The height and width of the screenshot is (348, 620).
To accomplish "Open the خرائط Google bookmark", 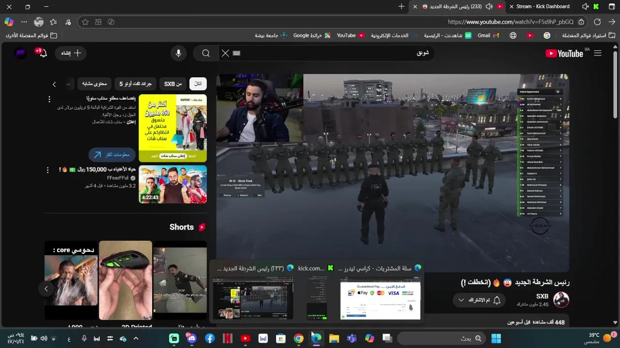I will click(x=312, y=35).
